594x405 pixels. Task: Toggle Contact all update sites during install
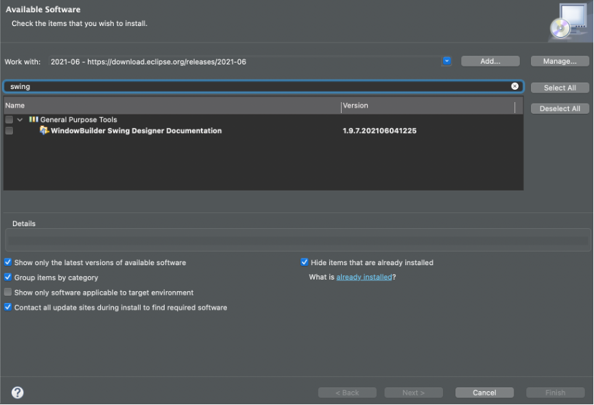[8, 307]
